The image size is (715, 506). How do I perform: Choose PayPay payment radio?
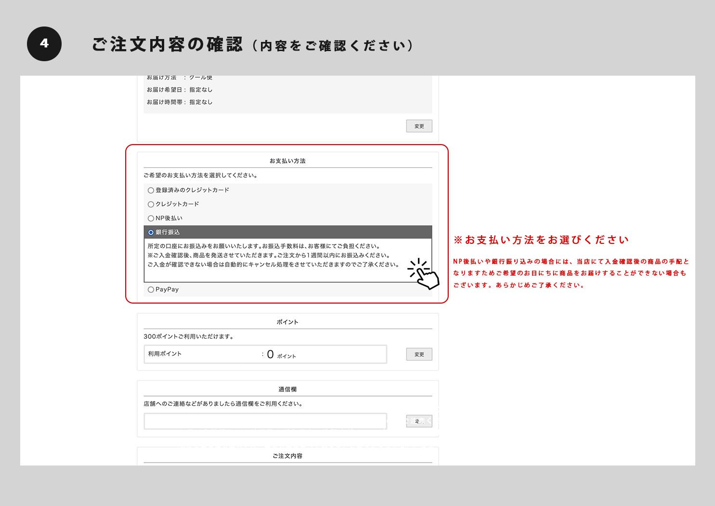click(151, 290)
